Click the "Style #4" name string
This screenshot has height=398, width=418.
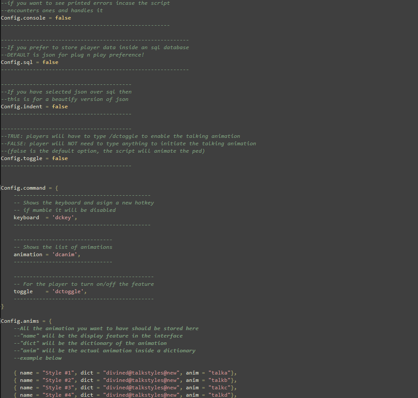[58, 395]
